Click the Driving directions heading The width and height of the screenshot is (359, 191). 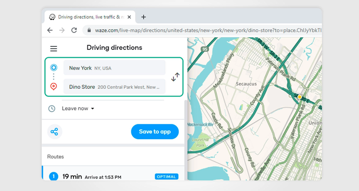(x=115, y=47)
